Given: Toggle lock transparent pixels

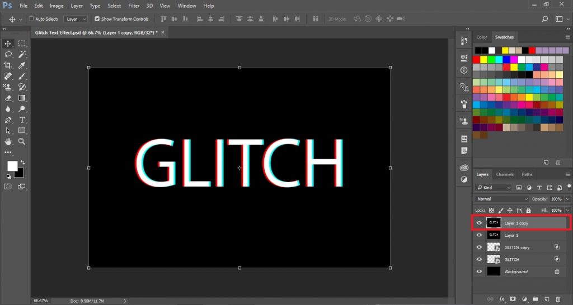Looking at the screenshot, I should (491, 211).
